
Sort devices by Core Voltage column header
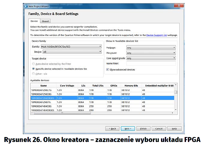(66, 86)
